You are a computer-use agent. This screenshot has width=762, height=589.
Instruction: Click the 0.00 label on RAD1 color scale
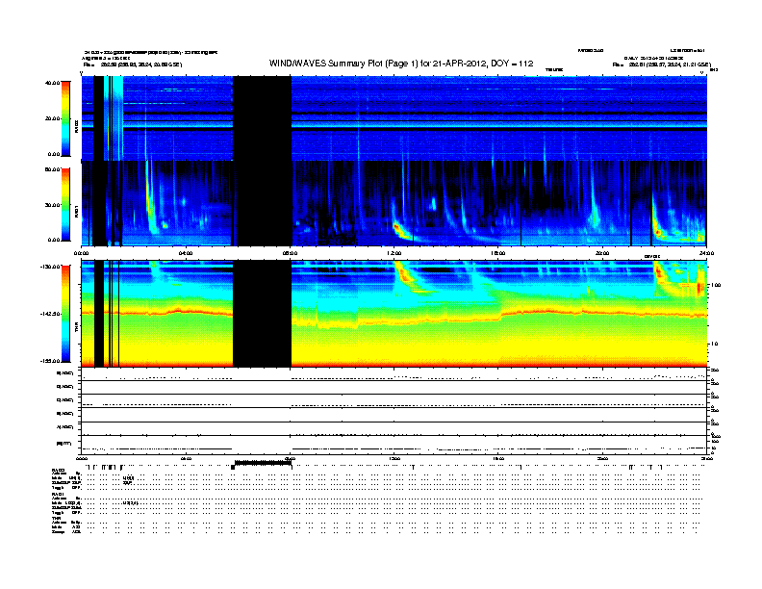54,240
